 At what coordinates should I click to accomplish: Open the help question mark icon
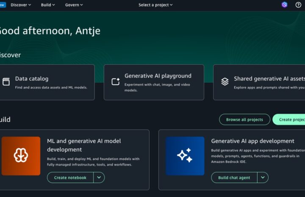click(x=298, y=5)
